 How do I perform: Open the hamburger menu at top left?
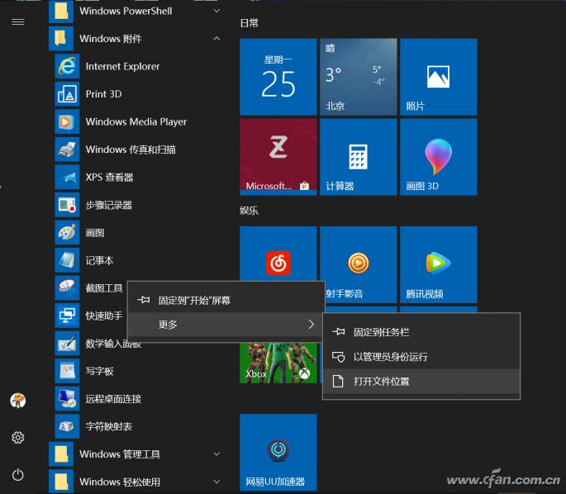click(x=17, y=22)
